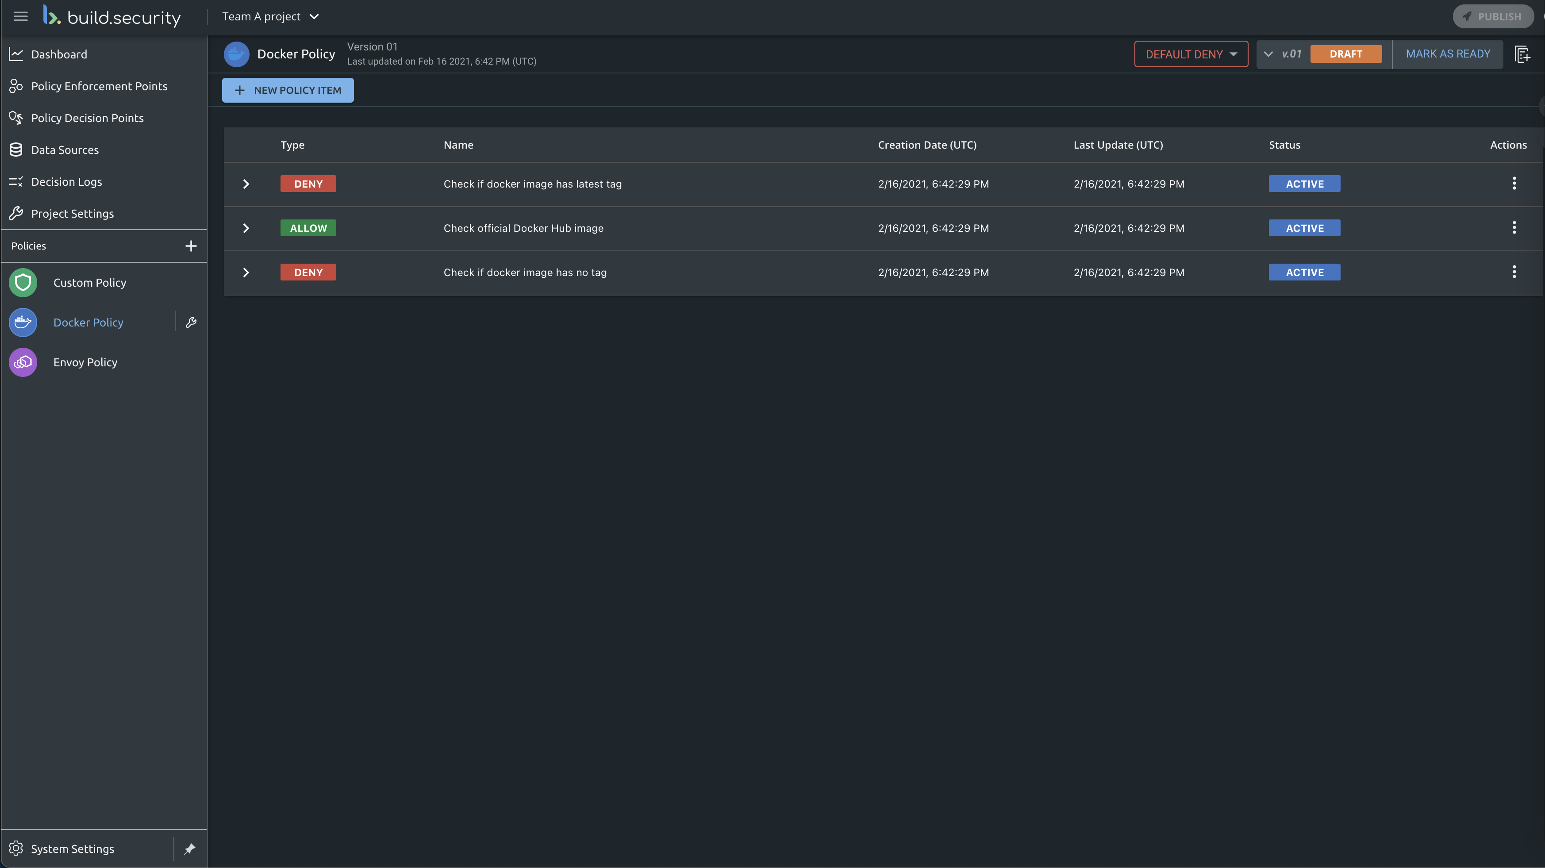The image size is (1545, 868).
Task: Open the Team A project selector
Action: click(270, 17)
